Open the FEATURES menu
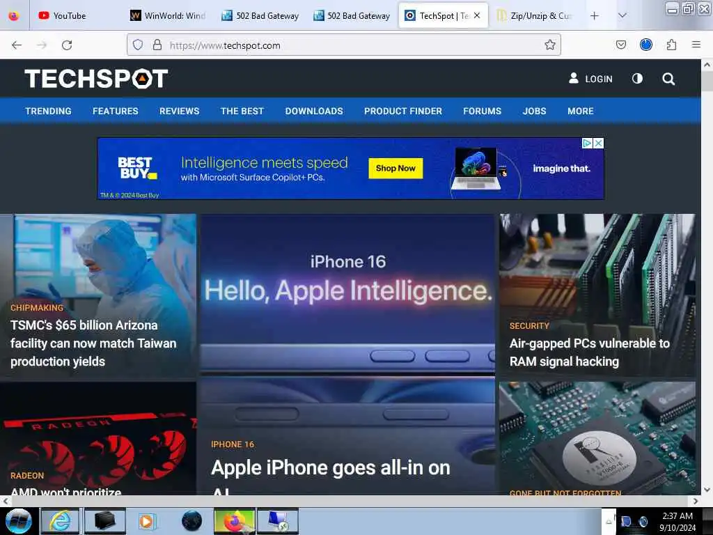713x535 pixels. 116,111
